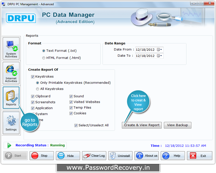Click Create & View Report button
The width and height of the screenshot is (216, 173).
[142, 125]
